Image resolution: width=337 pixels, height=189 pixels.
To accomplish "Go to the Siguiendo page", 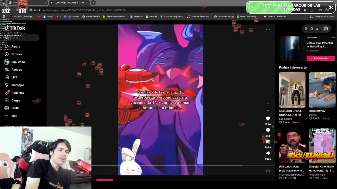I will (15, 62).
